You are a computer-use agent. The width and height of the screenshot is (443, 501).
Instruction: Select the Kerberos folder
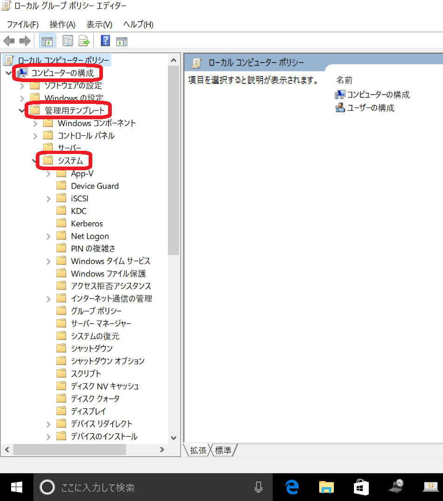pos(87,224)
